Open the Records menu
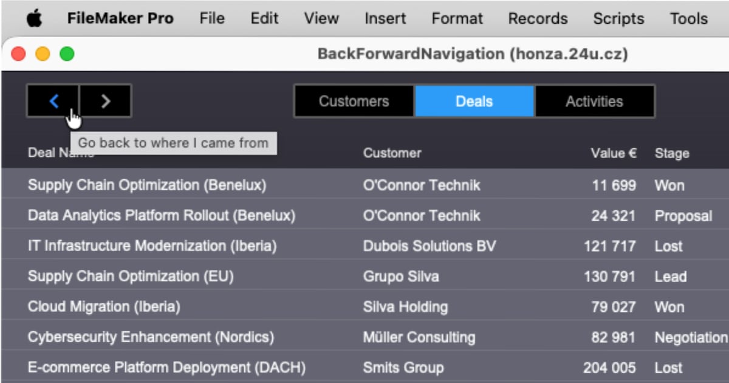Image resolution: width=729 pixels, height=383 pixels. pos(538,19)
